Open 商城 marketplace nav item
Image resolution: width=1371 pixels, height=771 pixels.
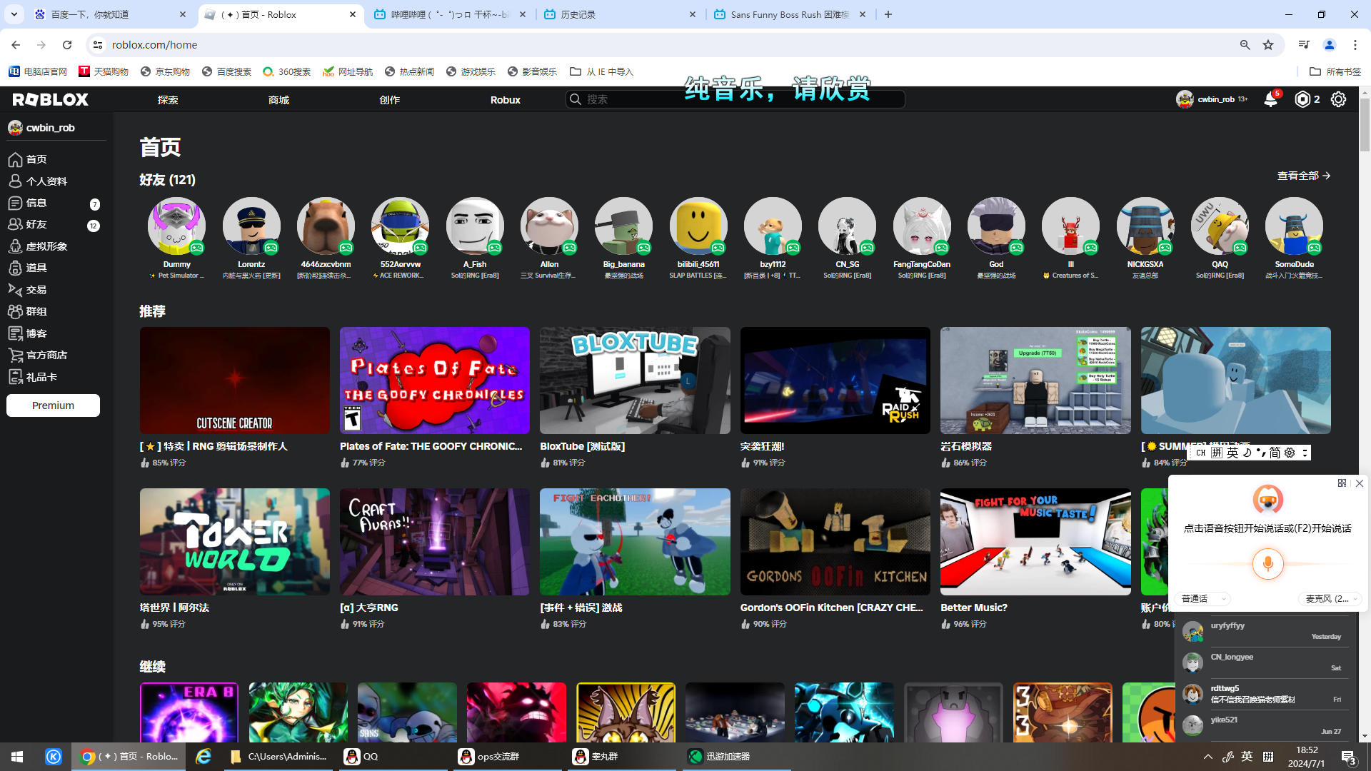(278, 100)
